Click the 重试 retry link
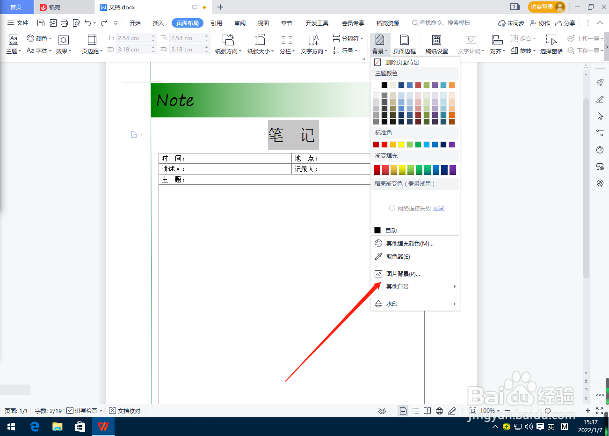 (439, 209)
